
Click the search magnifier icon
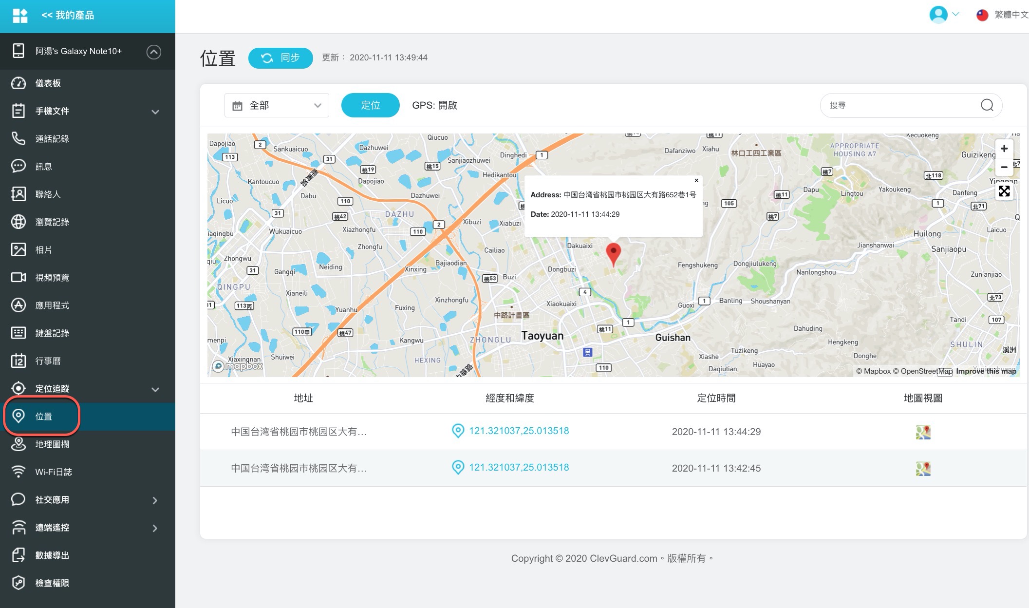[x=987, y=105]
